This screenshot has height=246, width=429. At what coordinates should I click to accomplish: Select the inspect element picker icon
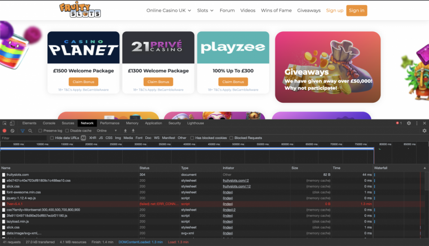point(5,123)
